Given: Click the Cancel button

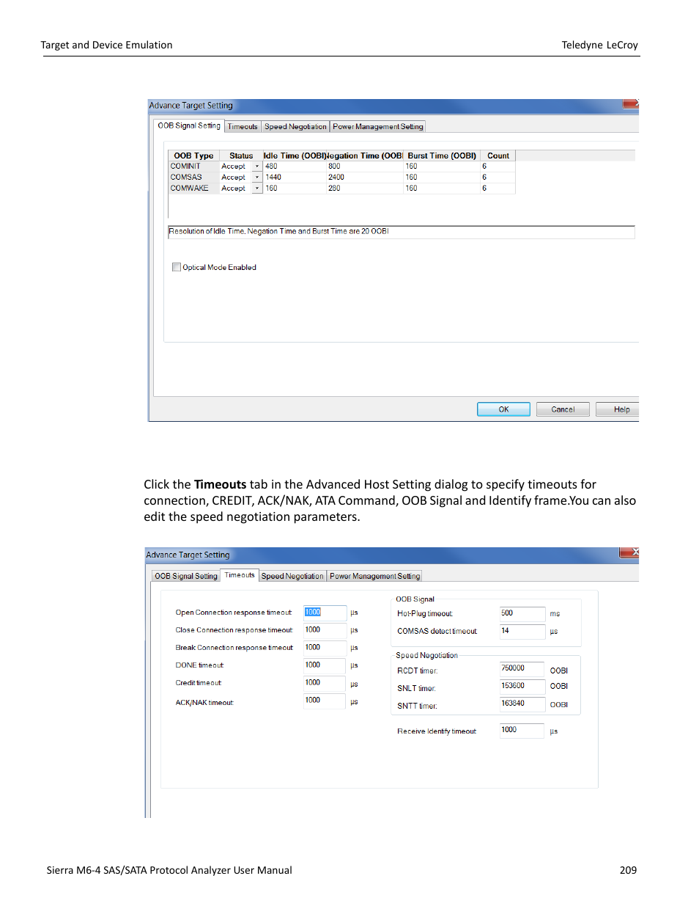Looking at the screenshot, I should tap(563, 409).
